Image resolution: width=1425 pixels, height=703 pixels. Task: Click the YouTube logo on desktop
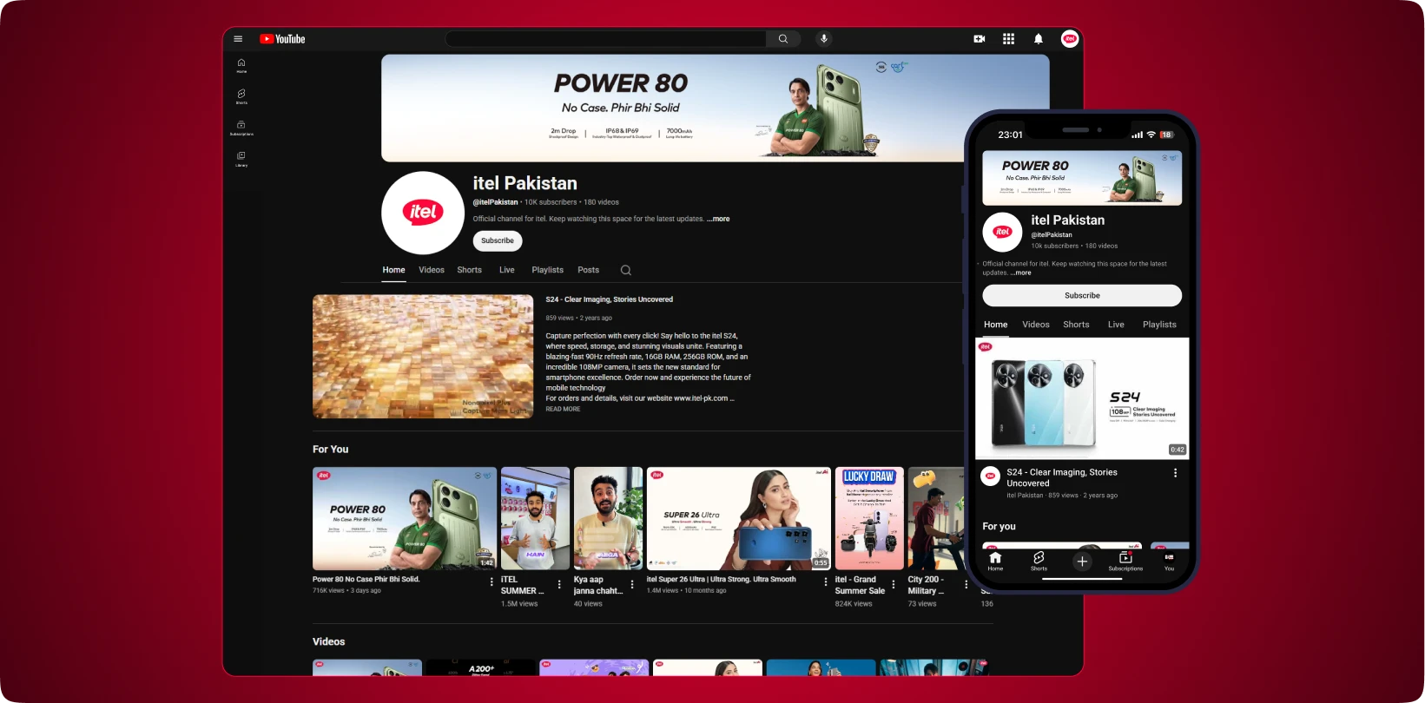coord(282,39)
